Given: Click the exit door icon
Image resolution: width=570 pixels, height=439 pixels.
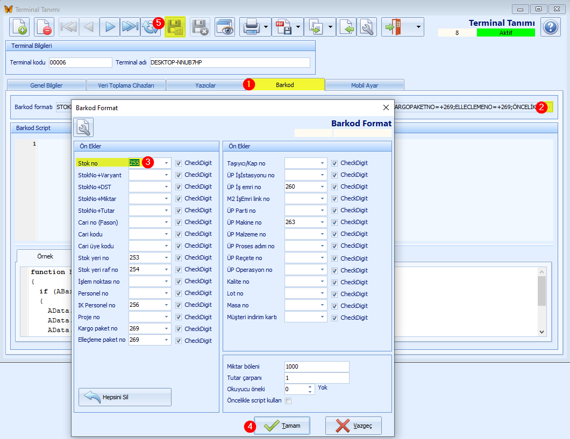Looking at the screenshot, I should pos(393,27).
